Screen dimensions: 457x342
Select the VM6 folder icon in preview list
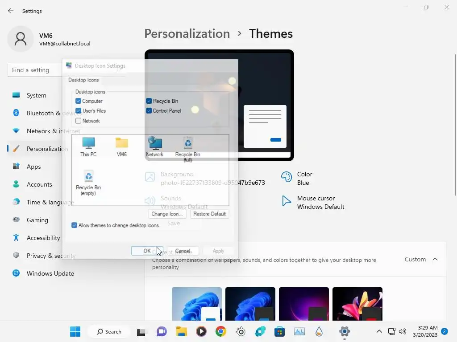122,147
